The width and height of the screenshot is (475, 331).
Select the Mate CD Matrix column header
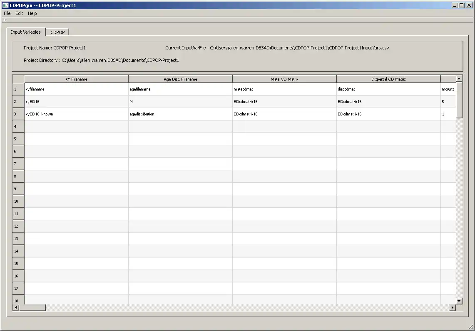284,79
